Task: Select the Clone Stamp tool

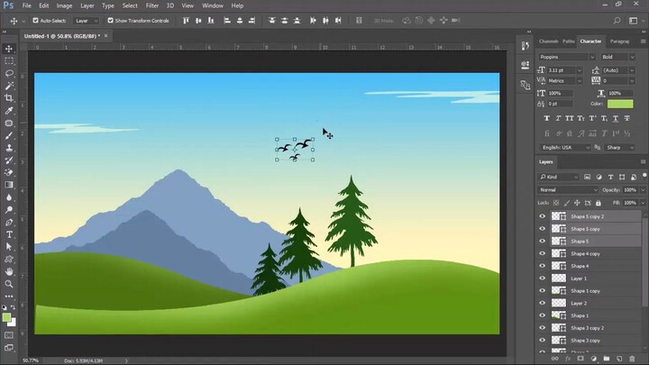Action: pyautogui.click(x=9, y=148)
